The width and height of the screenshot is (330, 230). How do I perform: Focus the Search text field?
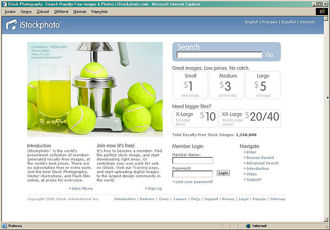219,55
